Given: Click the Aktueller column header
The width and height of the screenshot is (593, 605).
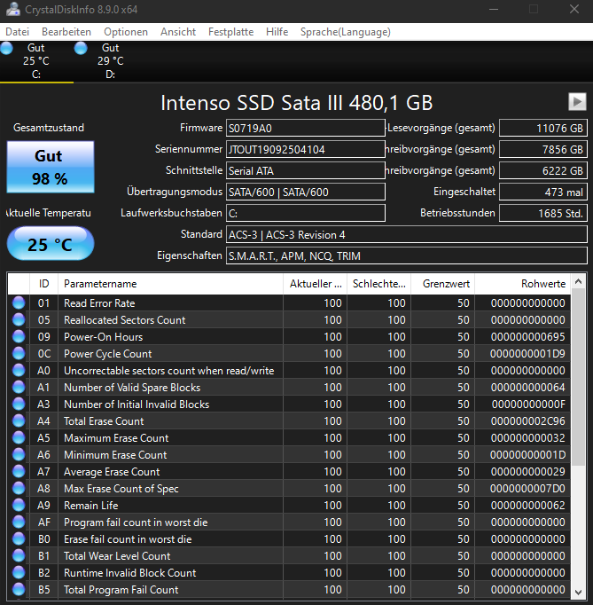Looking at the screenshot, I should point(315,284).
